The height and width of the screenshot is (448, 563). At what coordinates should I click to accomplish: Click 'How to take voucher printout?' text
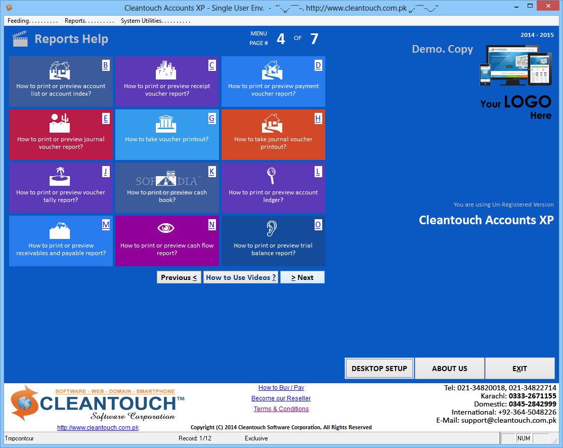166,139
